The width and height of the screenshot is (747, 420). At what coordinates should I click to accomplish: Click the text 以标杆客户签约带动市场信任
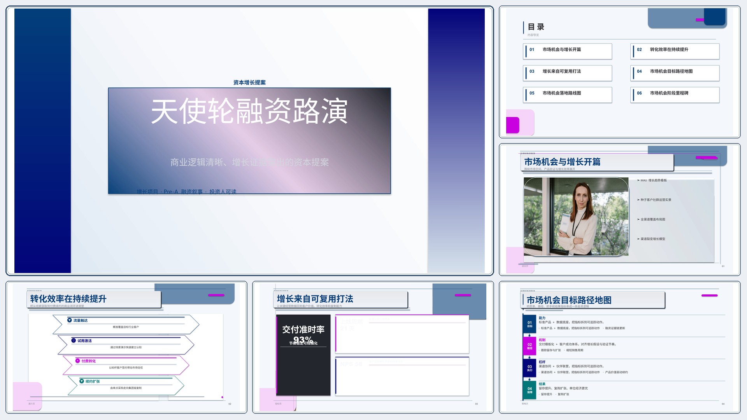tap(126, 367)
